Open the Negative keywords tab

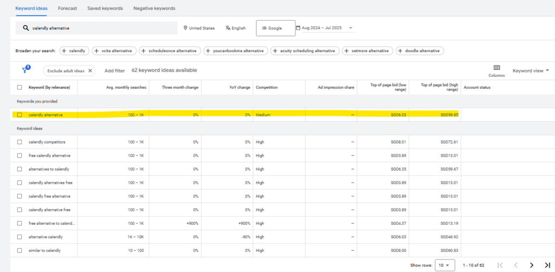154,9
